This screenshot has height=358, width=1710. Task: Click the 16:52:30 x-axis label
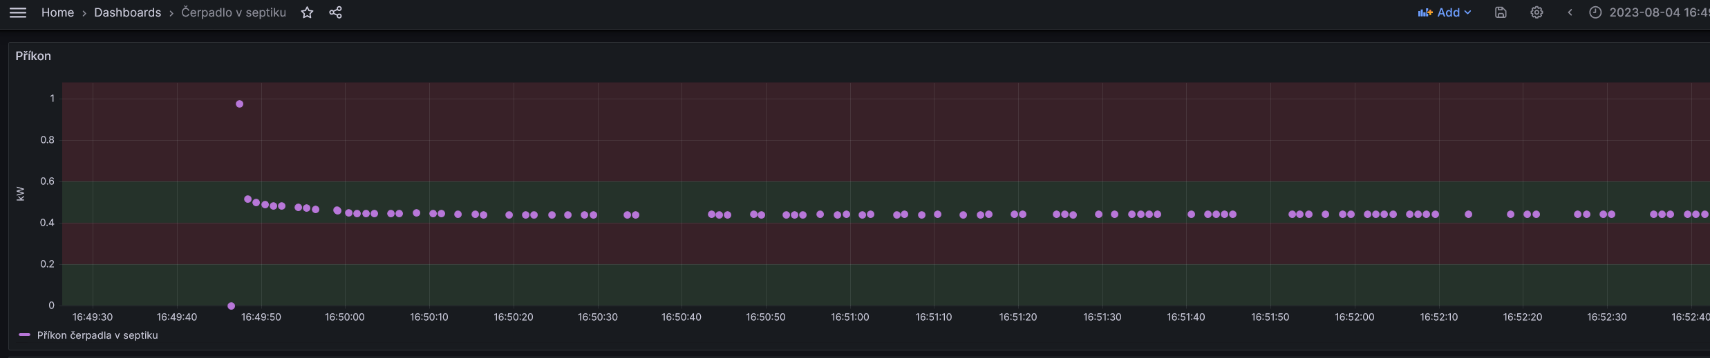(1606, 317)
